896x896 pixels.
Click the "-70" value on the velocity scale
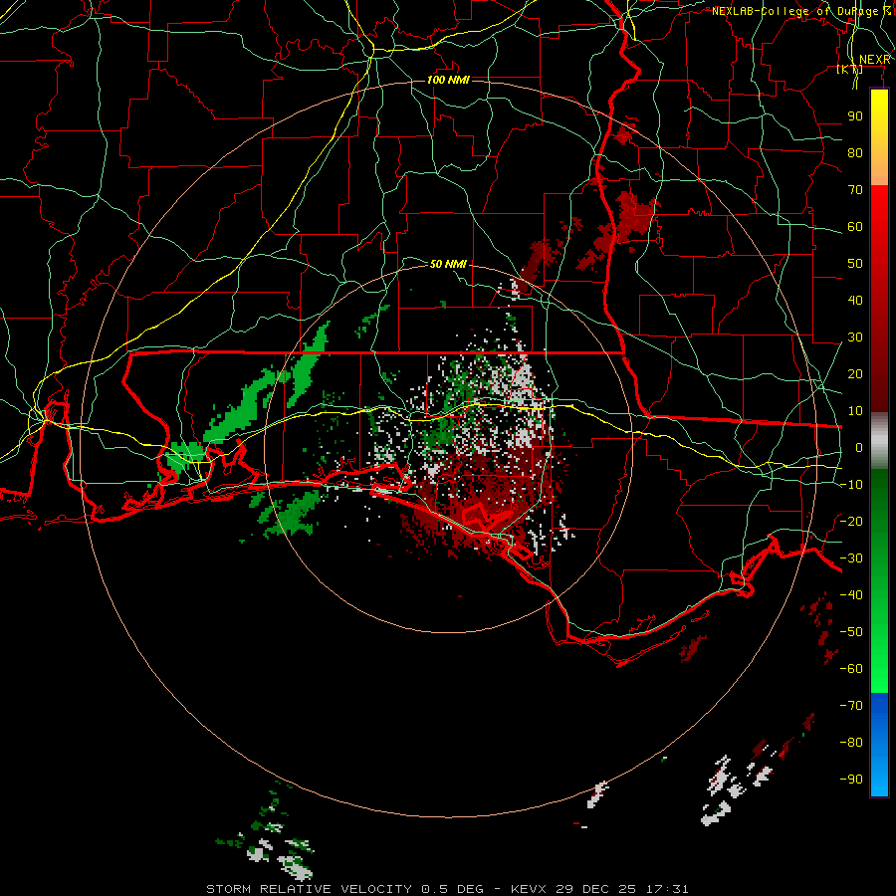coord(851,706)
